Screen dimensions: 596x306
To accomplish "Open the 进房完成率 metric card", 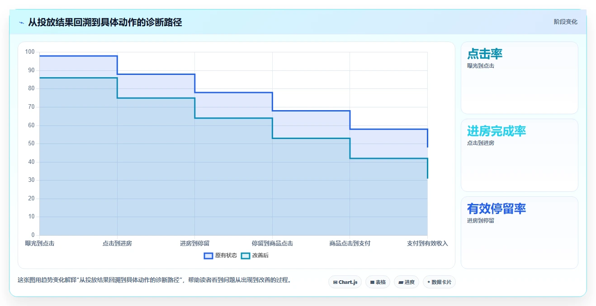I will coord(519,155).
